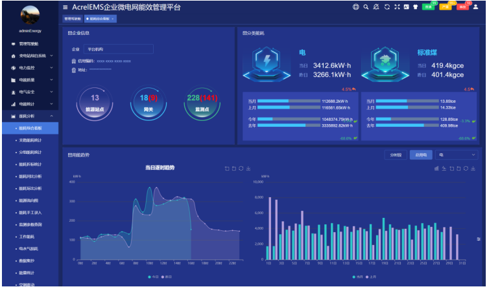Click save-image icon on hourly trend chart
489x289 pixels.
(248, 169)
